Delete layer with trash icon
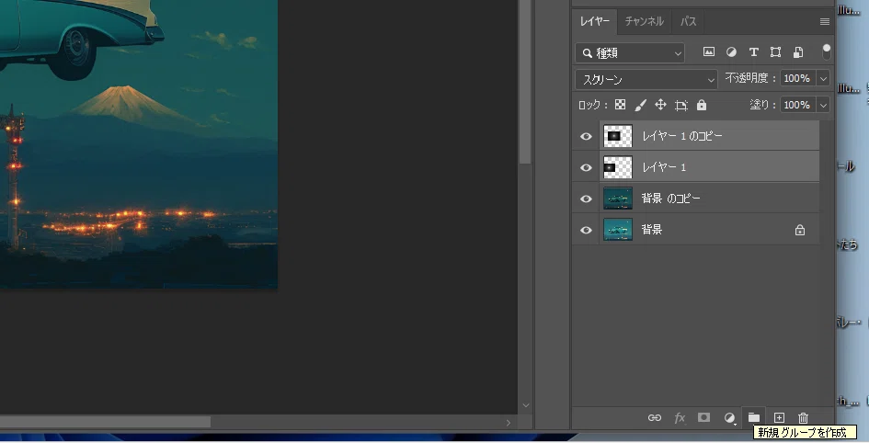The width and height of the screenshot is (869, 443). pos(803,417)
